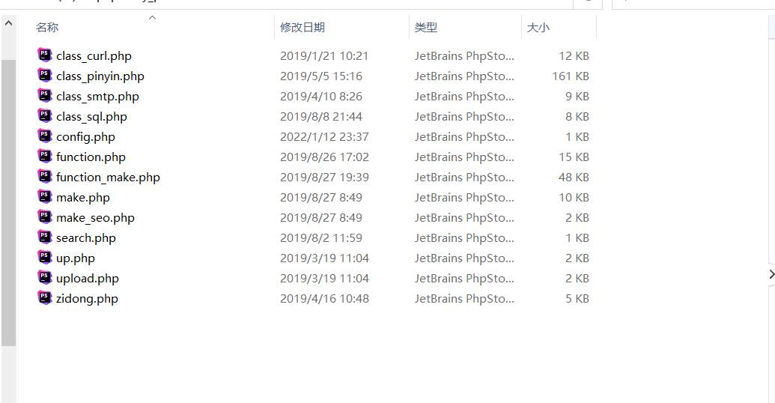Click the PhpStorm icon beside class_pinyin.php

(45, 76)
